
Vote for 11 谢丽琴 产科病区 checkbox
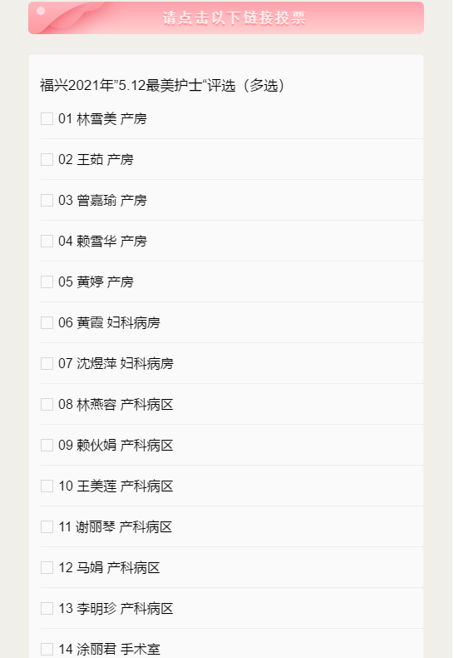(x=47, y=526)
